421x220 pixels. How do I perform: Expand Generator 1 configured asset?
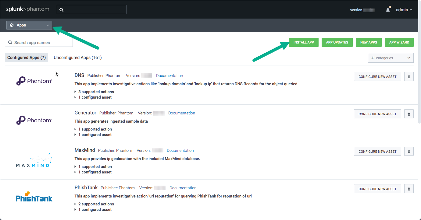[x=93, y=134]
